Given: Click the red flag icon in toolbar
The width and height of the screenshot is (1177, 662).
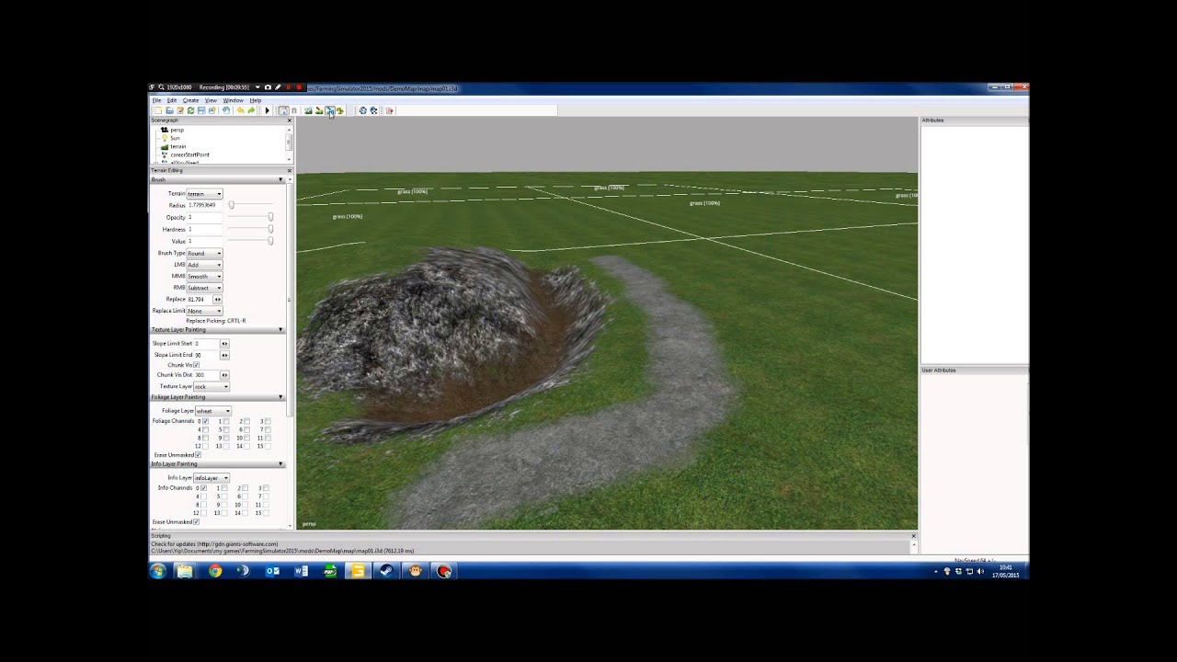Looking at the screenshot, I should pos(389,110).
